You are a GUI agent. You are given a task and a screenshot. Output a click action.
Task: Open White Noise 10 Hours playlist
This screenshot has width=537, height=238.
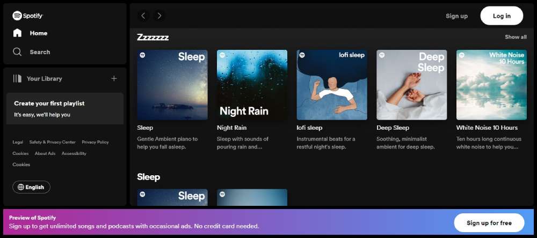[x=491, y=85]
